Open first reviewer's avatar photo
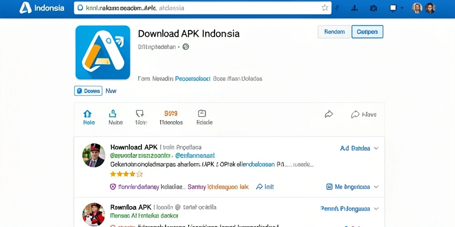Screen dimensions: 455x227 pos(93,155)
